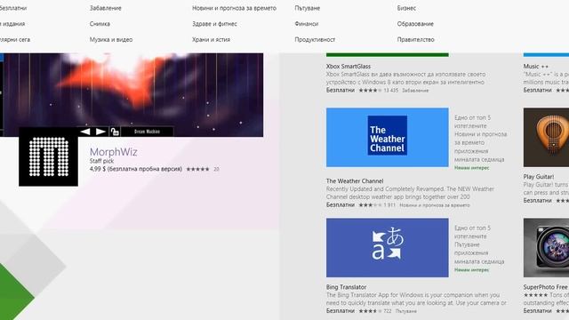Open Xbox SmartGlass app title

tap(349, 67)
